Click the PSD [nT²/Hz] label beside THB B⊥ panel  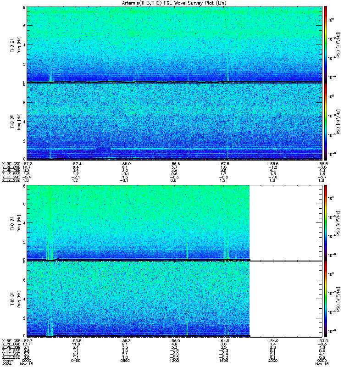click(338, 45)
